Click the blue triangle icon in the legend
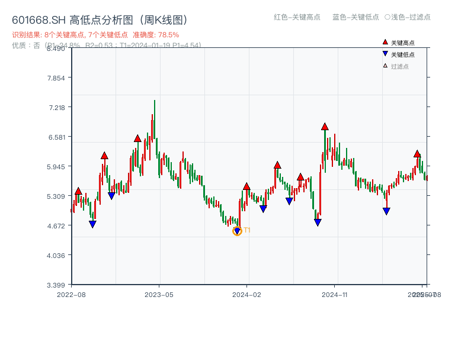Viewport: 474px width, 355px height. click(385, 54)
